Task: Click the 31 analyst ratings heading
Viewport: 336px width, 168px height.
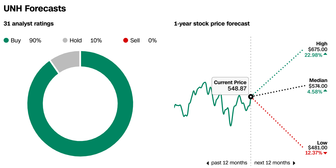Action: point(29,23)
